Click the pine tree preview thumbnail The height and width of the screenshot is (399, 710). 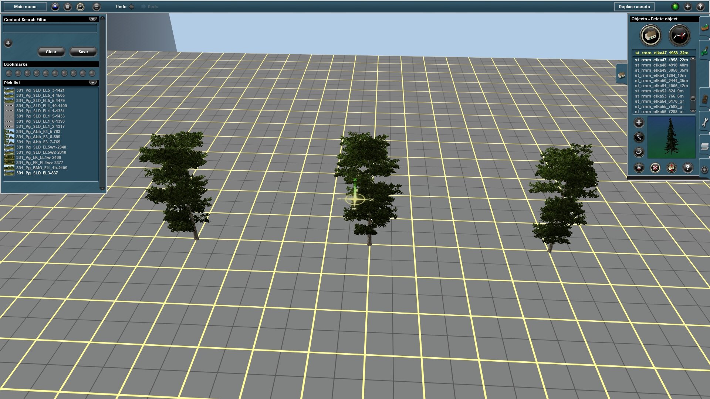[x=671, y=137]
